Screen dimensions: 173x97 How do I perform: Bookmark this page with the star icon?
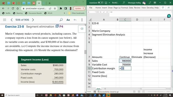click(x=55, y=8)
